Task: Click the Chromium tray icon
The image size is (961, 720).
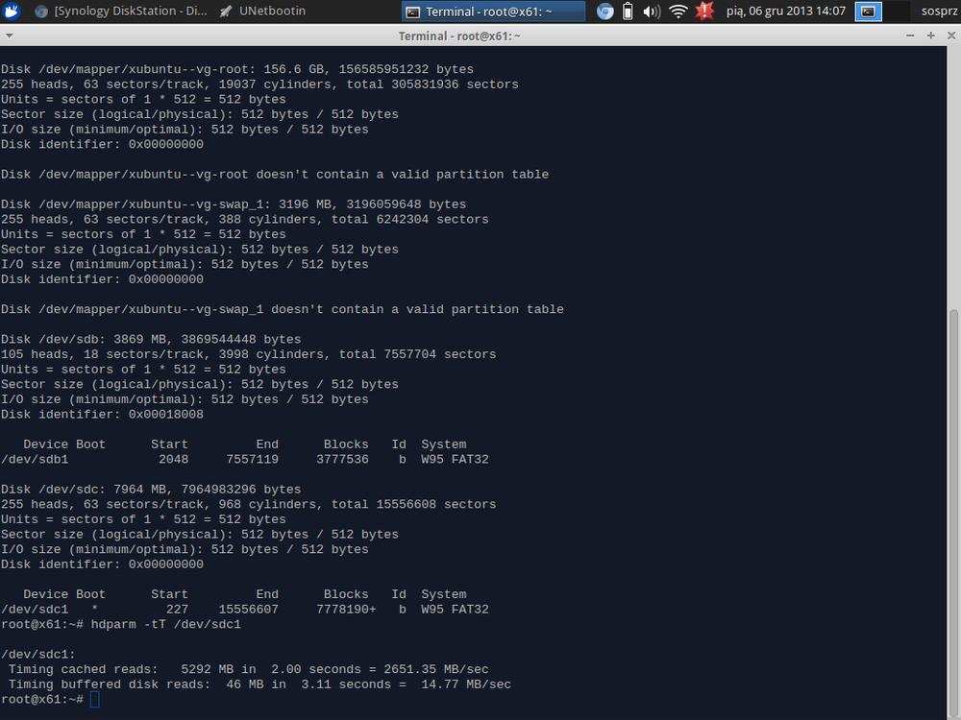Action: 604,11
